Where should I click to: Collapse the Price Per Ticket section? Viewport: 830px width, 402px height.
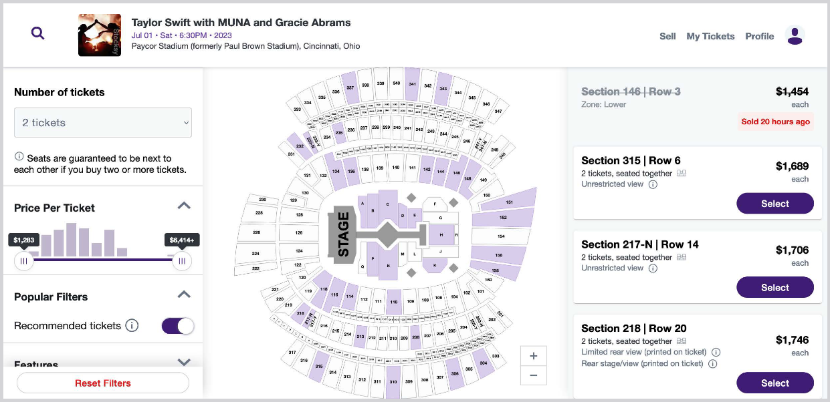point(184,206)
